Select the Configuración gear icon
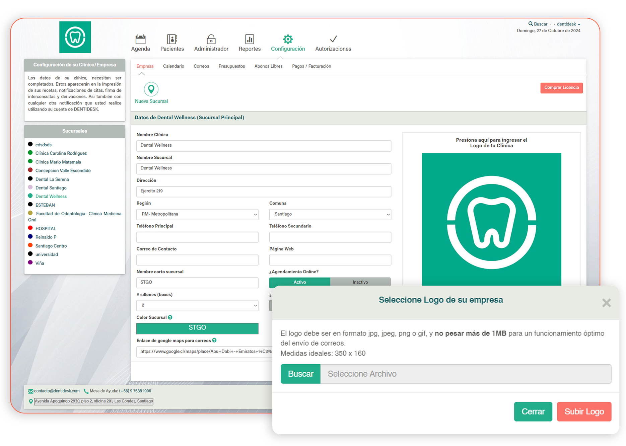Screen dimensions: 626x446 pyautogui.click(x=288, y=39)
